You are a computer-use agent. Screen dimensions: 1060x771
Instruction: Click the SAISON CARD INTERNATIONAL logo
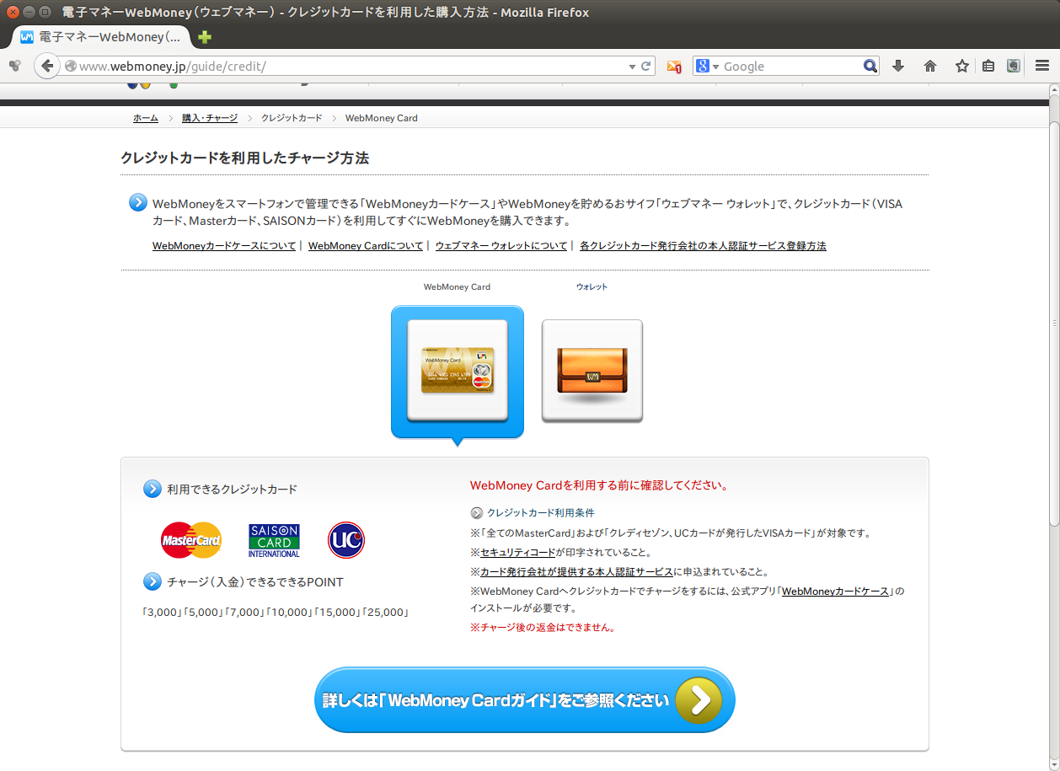click(x=274, y=540)
